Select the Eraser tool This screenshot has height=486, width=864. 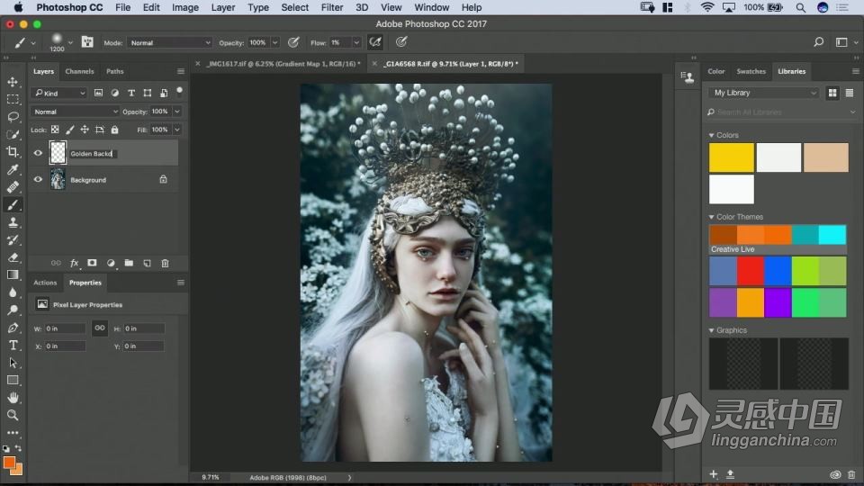click(13, 257)
